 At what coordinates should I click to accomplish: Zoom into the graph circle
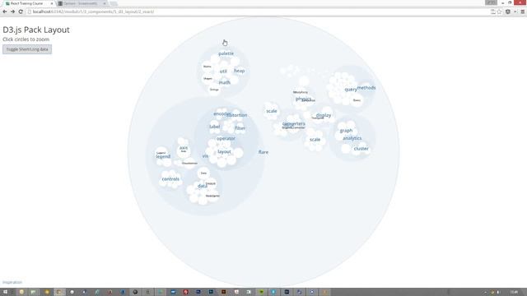point(346,131)
